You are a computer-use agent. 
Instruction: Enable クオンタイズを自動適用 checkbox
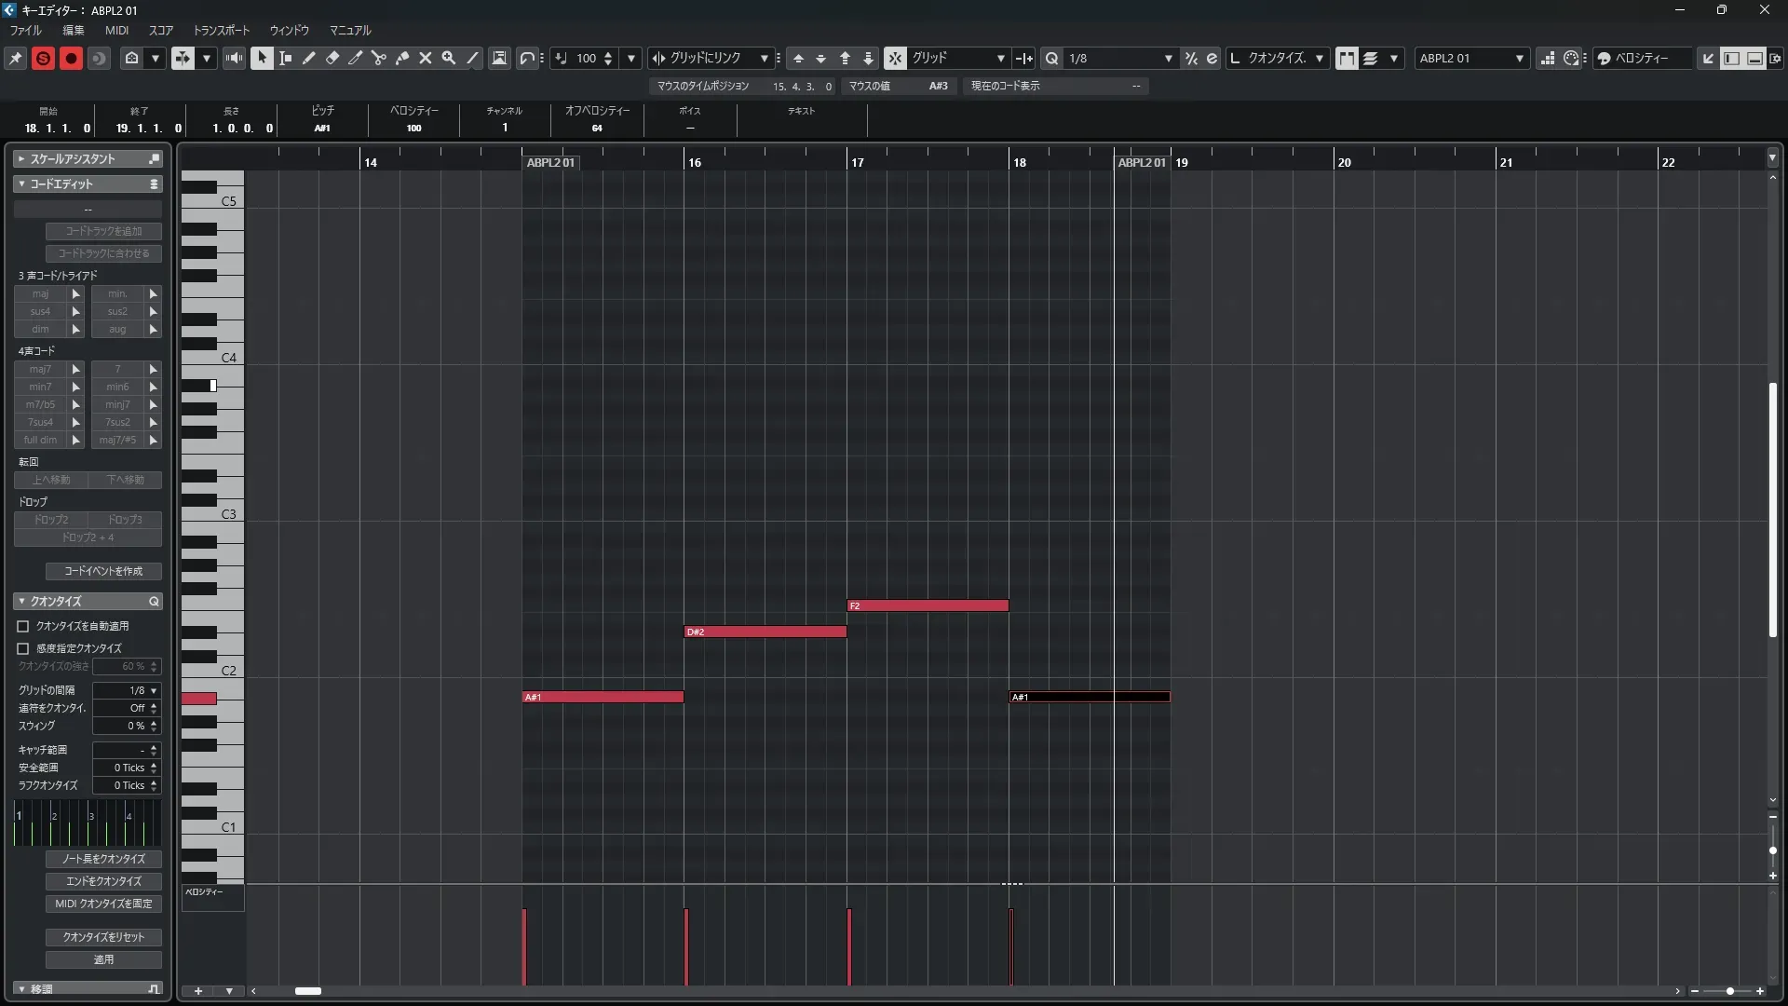click(23, 626)
